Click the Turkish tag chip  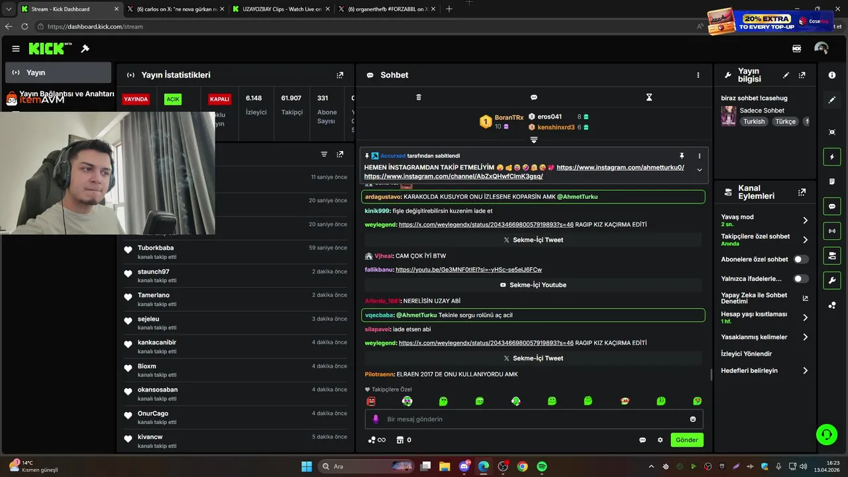pyautogui.click(x=754, y=122)
